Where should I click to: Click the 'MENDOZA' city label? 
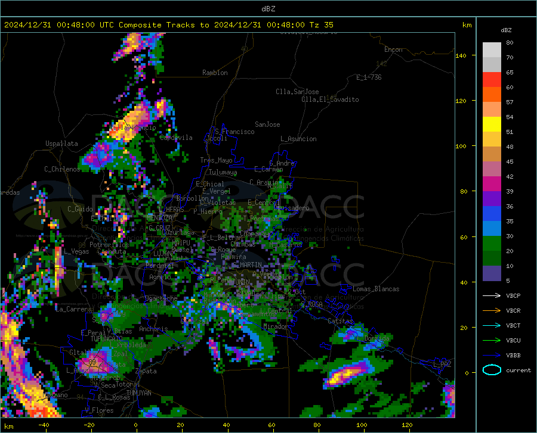[159, 217]
